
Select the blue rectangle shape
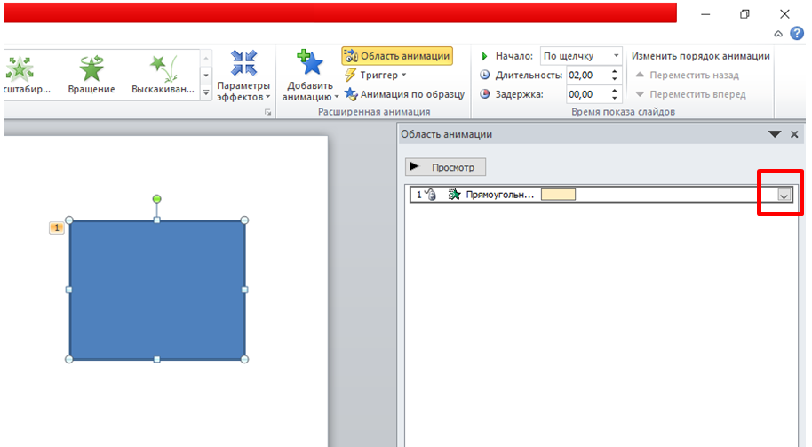157,290
